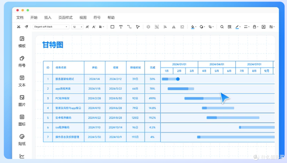
Task: Open the text alignment dropdown
Action: click(102, 27)
